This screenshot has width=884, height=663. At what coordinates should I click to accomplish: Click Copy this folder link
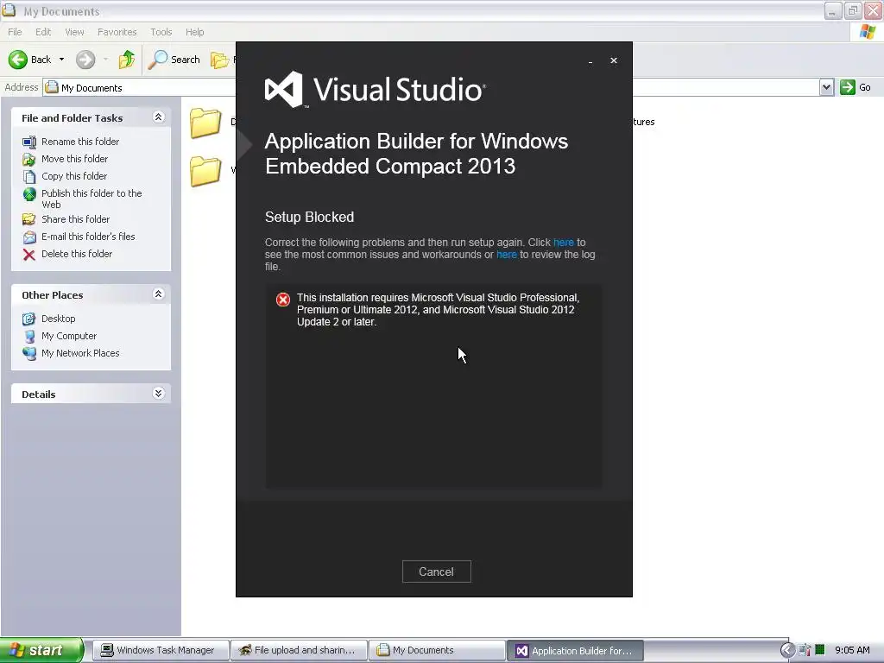point(74,176)
